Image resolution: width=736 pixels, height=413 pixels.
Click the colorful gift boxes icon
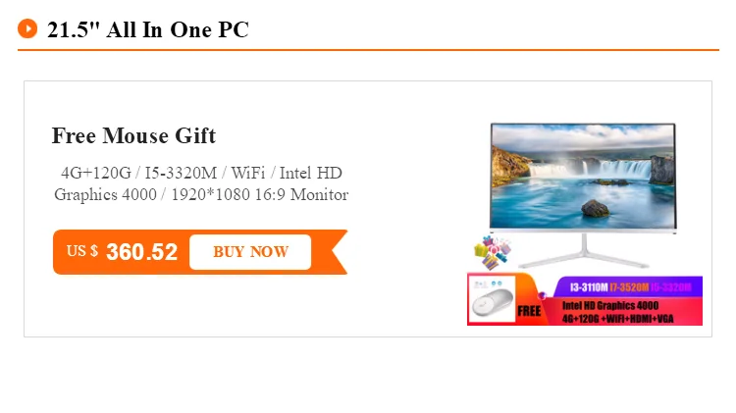point(493,252)
